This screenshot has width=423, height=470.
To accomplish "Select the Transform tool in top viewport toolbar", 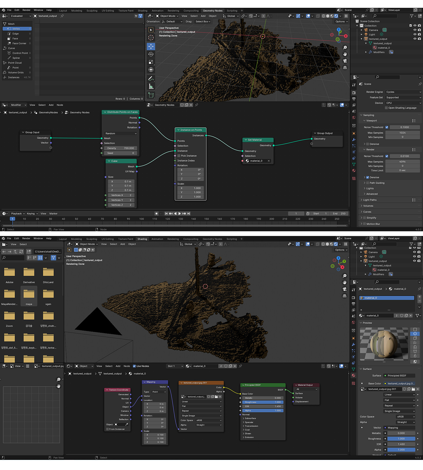I will (x=151, y=70).
